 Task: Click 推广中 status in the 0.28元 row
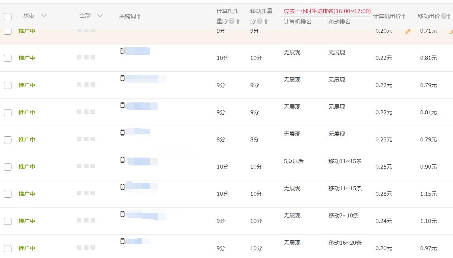(x=27, y=194)
